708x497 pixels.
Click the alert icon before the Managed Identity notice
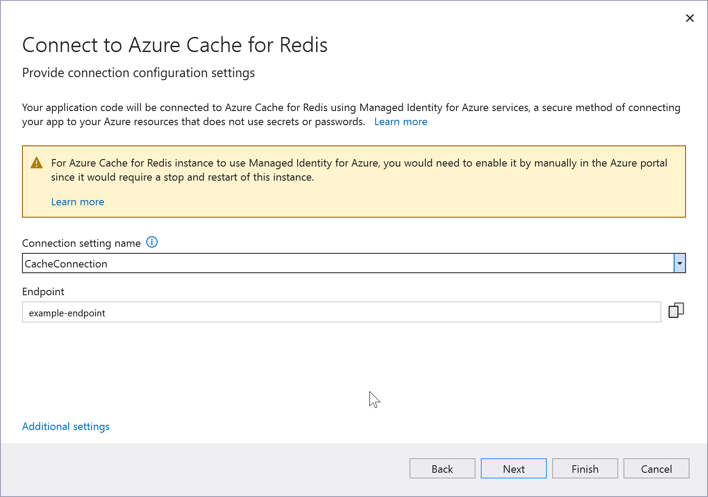[x=37, y=162]
